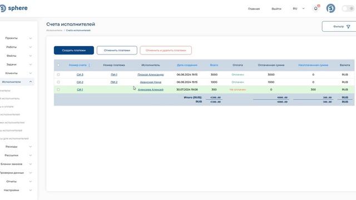This screenshot has width=356, height=200.
Task: Click the Валюта column header
Action: 345,65
